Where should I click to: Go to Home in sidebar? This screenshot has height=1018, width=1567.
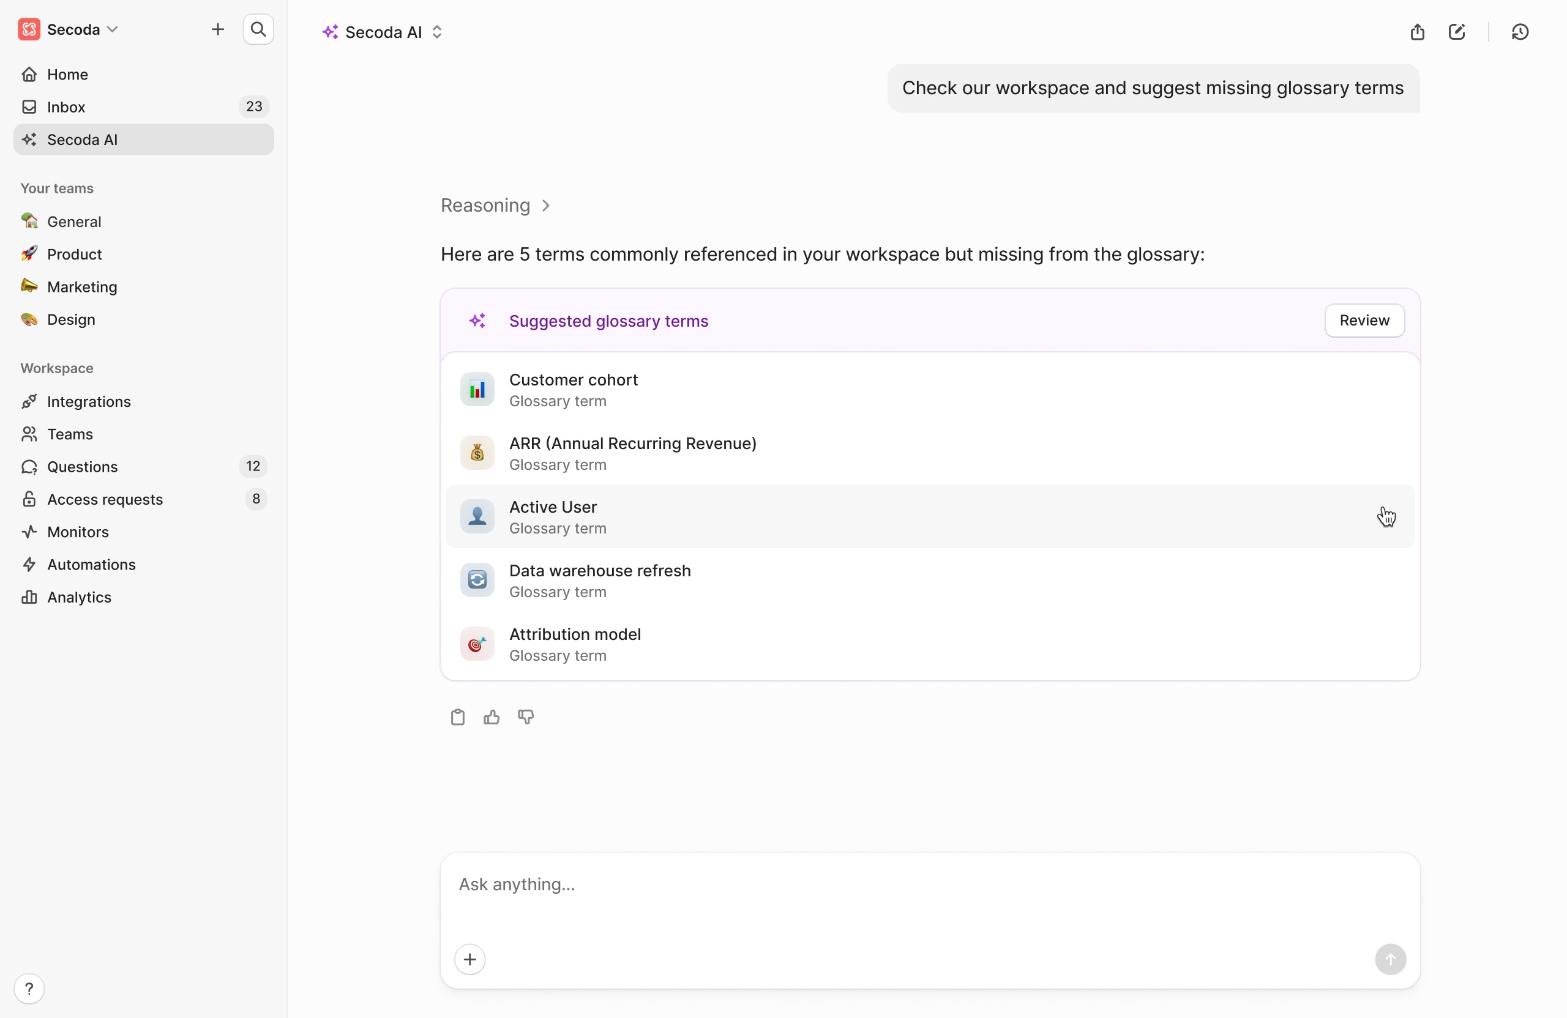pos(143,75)
